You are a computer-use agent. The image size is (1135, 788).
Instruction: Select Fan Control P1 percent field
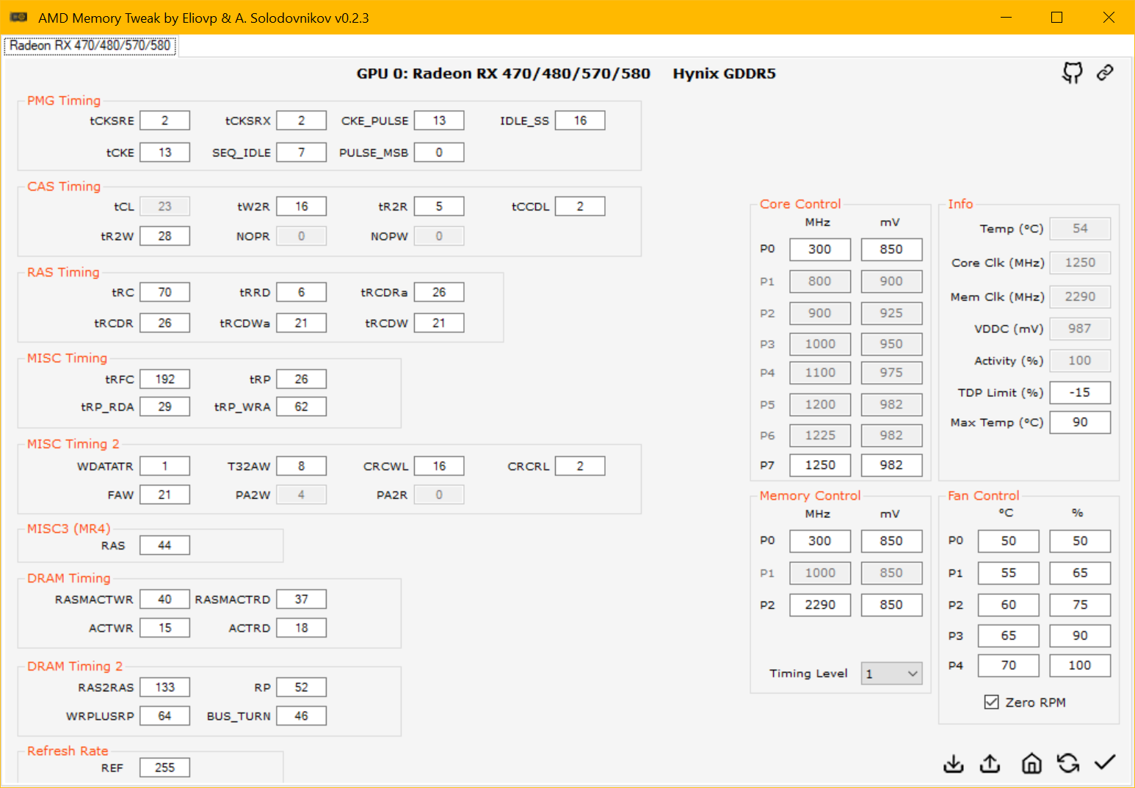pyautogui.click(x=1080, y=573)
